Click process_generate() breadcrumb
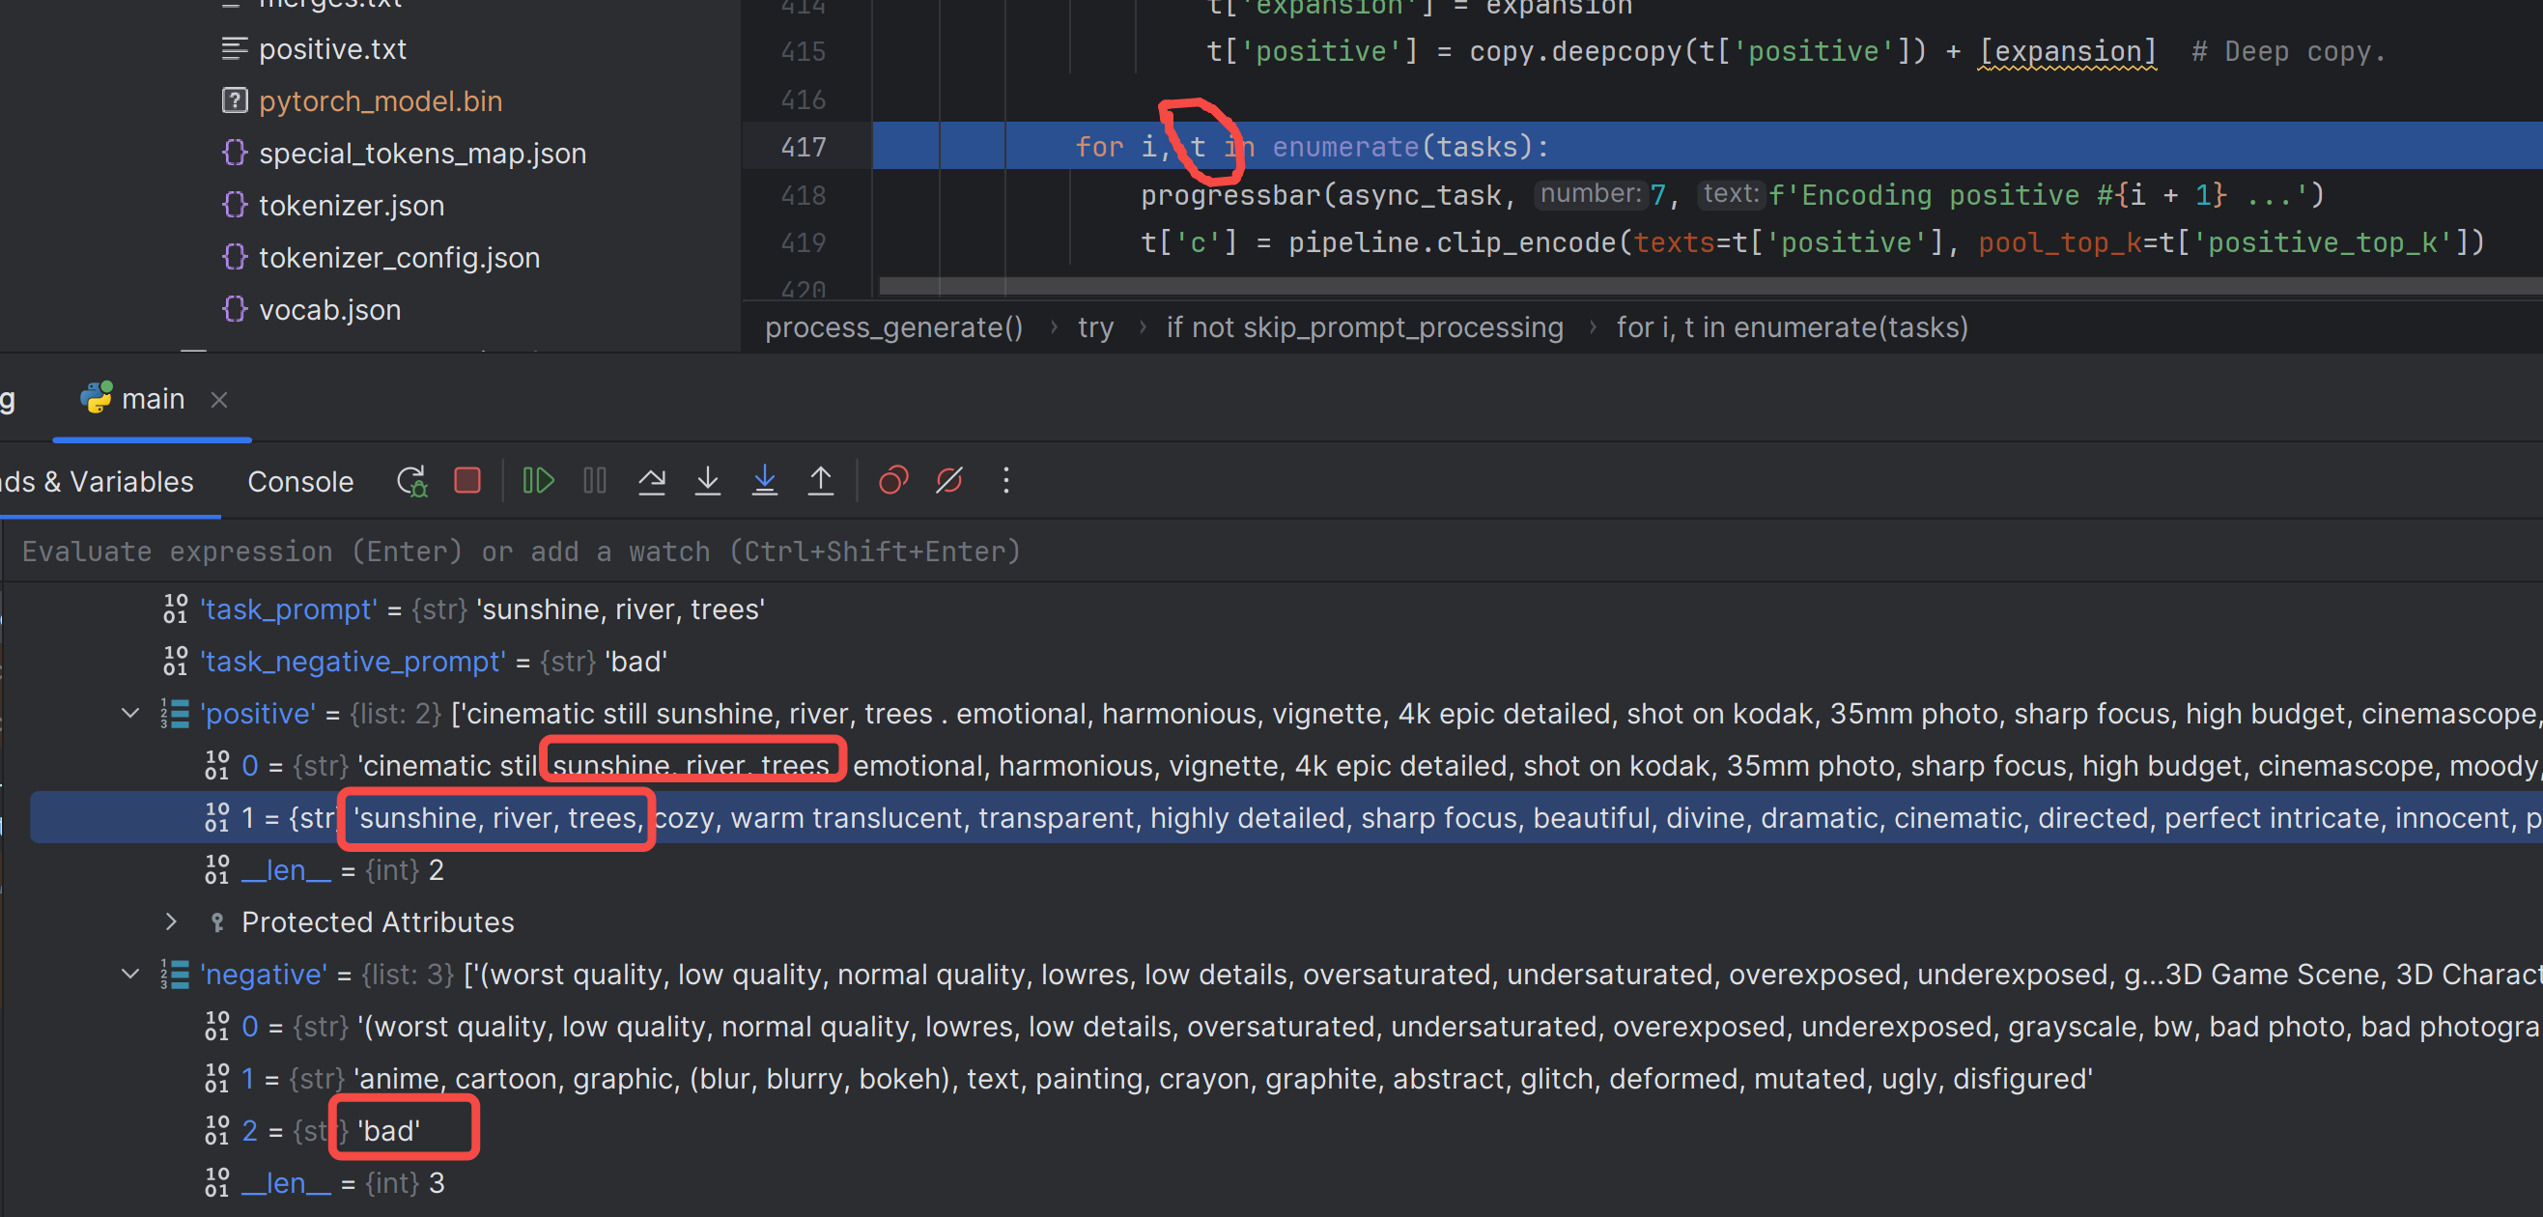This screenshot has width=2543, height=1217. [893, 327]
